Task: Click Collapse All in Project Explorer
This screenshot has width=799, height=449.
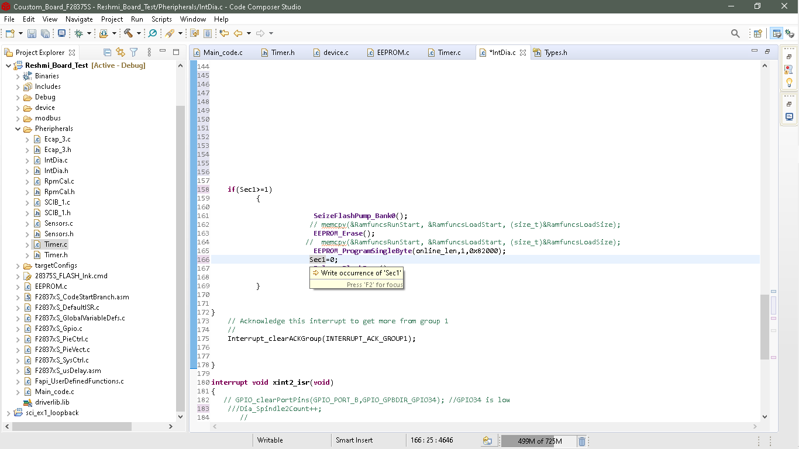Action: click(x=107, y=53)
